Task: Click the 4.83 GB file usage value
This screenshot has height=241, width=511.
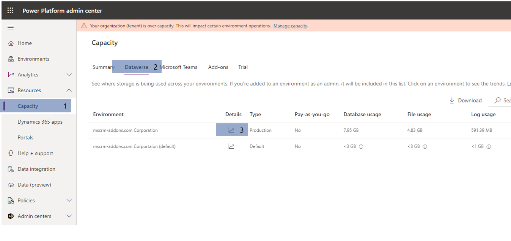Action: click(415, 130)
